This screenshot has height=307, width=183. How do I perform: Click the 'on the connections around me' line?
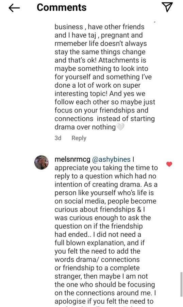click(105, 293)
